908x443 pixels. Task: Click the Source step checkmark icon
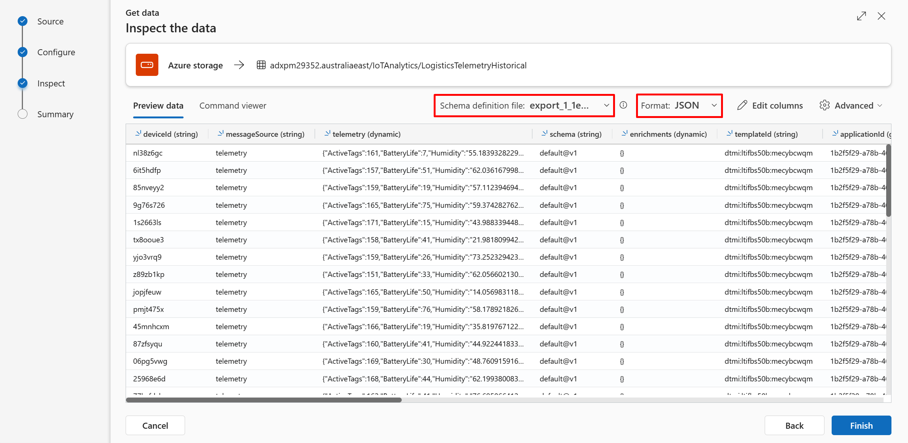click(x=23, y=20)
